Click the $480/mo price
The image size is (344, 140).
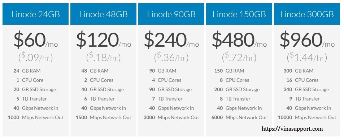(x=239, y=40)
